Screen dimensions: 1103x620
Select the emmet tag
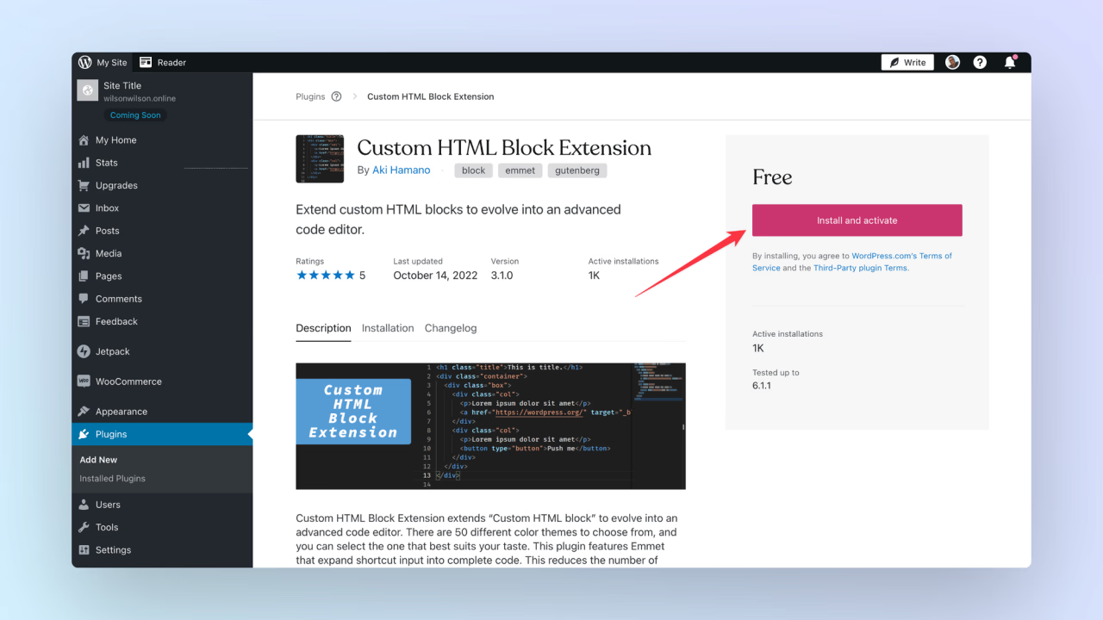[x=520, y=170]
